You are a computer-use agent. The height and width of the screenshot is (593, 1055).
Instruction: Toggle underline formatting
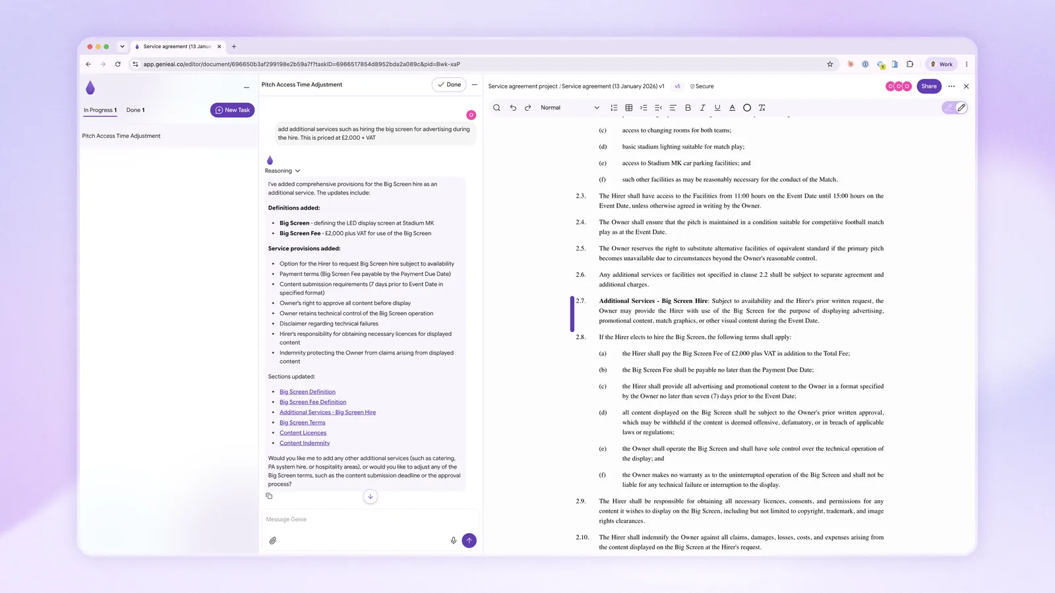[717, 107]
